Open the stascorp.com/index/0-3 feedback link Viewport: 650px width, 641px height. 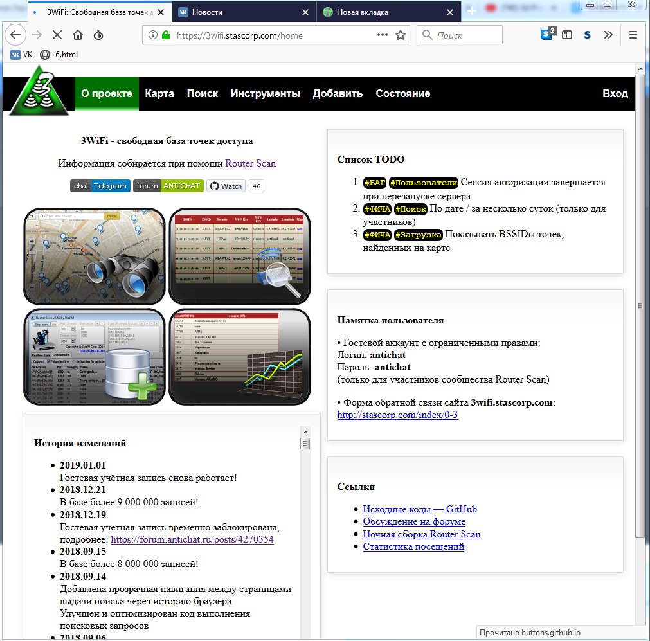coord(397,415)
